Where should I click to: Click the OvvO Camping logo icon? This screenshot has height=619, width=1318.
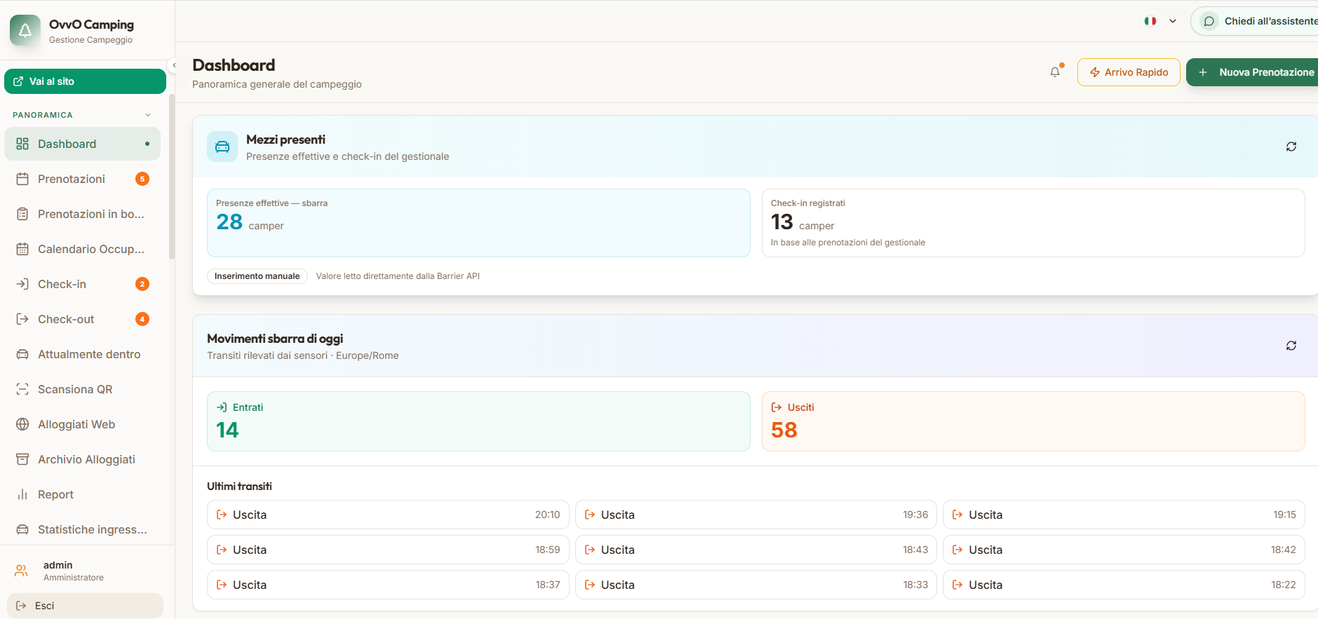[x=25, y=30]
